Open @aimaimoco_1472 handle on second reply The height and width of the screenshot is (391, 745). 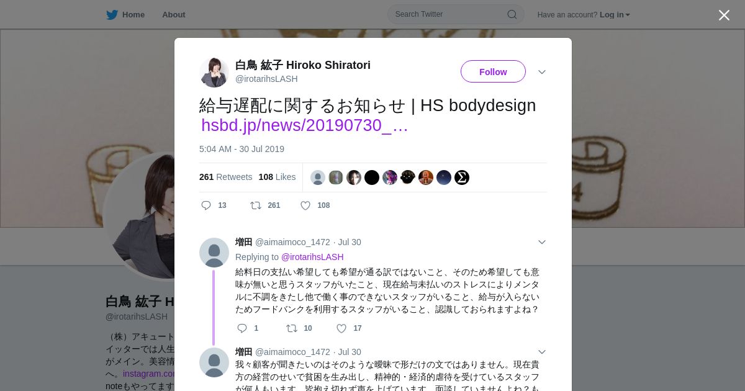point(292,352)
